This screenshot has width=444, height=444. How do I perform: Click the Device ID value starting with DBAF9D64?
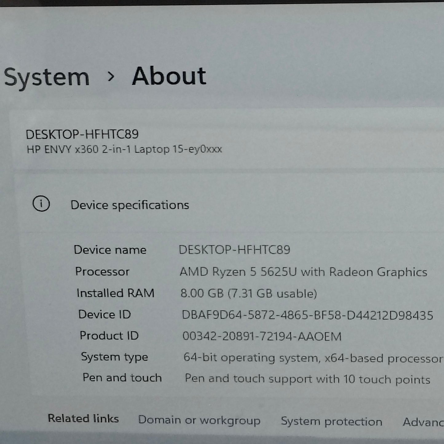tap(307, 315)
